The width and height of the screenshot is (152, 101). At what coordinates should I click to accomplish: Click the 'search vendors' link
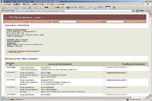coord(87,21)
